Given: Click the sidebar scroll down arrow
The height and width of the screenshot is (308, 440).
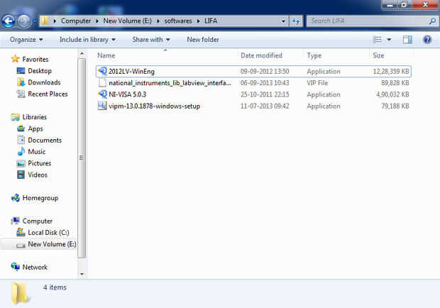Looking at the screenshot, I should pos(82,274).
